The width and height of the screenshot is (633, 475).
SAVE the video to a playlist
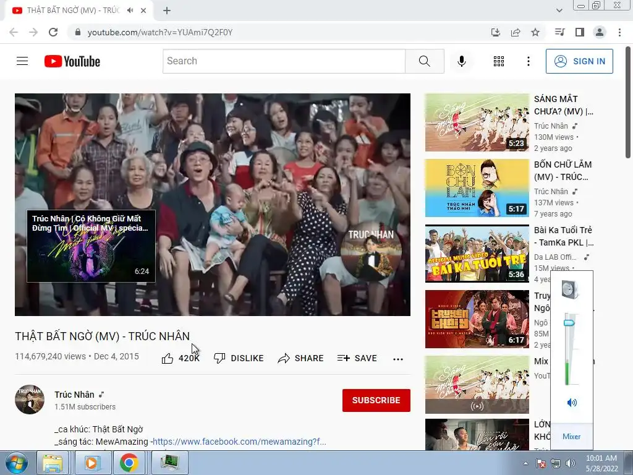(x=357, y=358)
